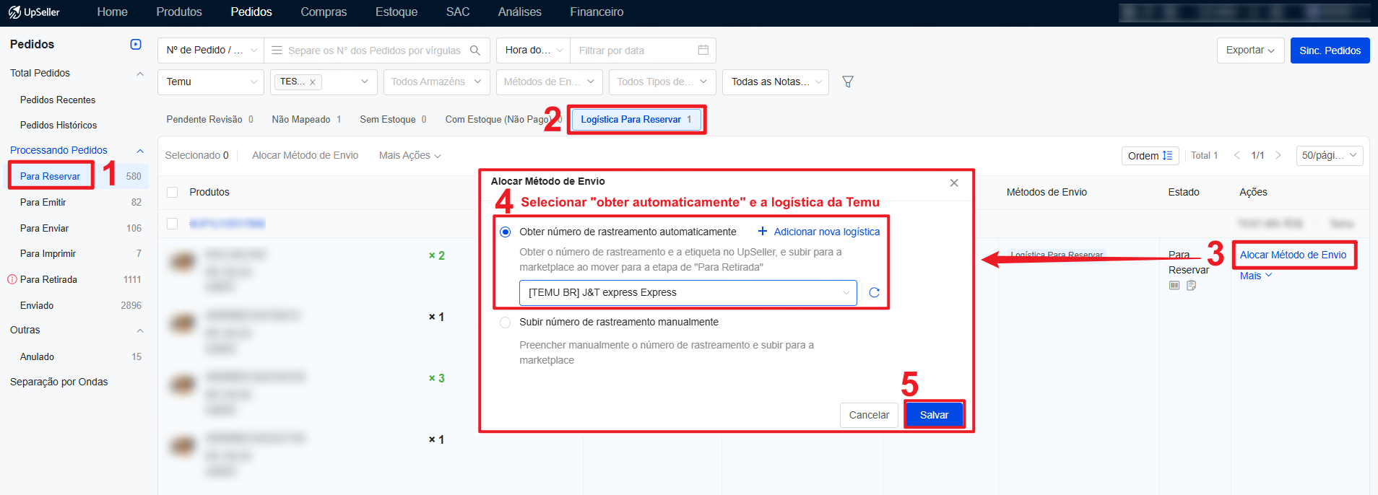This screenshot has height=495, width=1378.
Task: Click the Cancelar button
Action: [x=869, y=415]
